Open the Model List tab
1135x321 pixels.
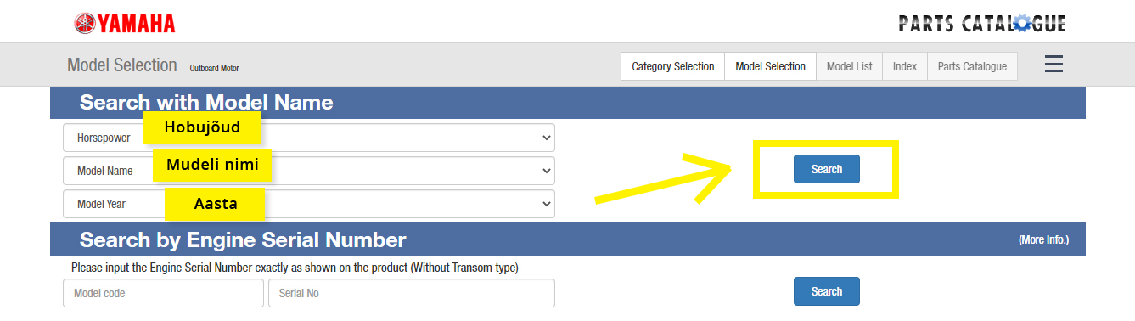[x=849, y=66]
